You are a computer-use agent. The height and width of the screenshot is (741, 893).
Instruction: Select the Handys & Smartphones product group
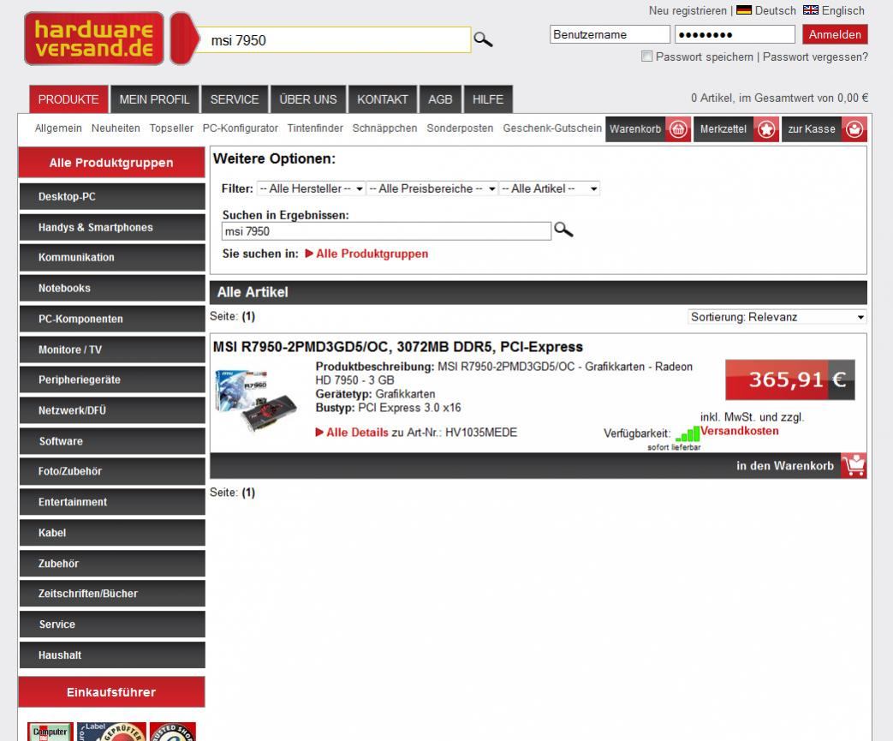tap(112, 227)
